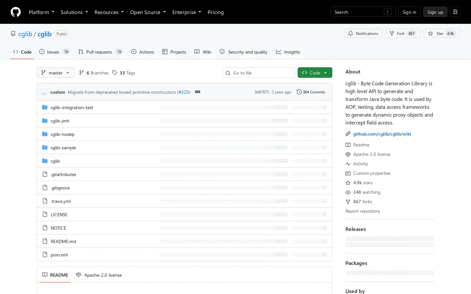Click the header Search box
The height and width of the screenshot is (294, 471).
[x=363, y=12]
